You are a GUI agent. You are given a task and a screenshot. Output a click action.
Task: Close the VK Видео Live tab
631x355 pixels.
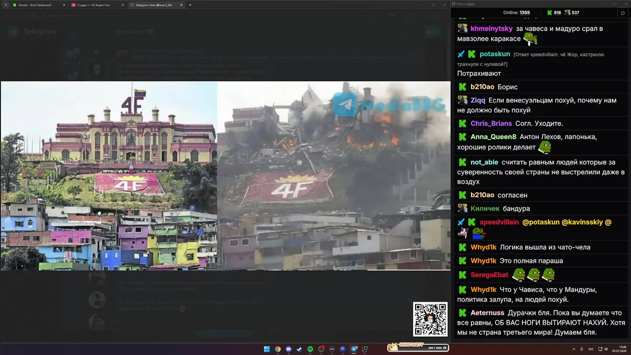coord(123,5)
